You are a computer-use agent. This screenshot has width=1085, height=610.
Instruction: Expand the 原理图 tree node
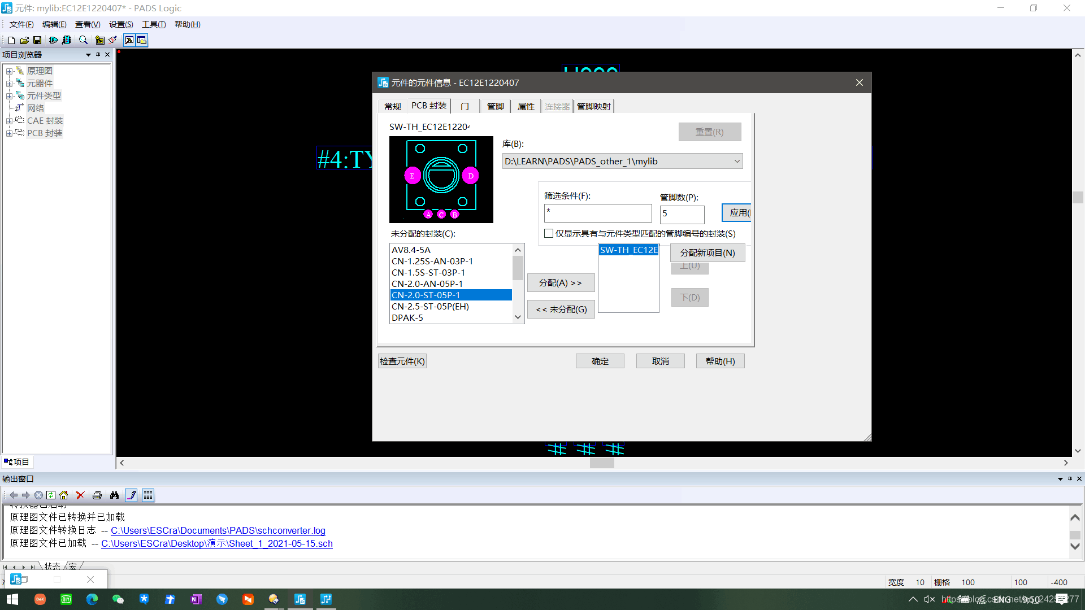(x=9, y=71)
